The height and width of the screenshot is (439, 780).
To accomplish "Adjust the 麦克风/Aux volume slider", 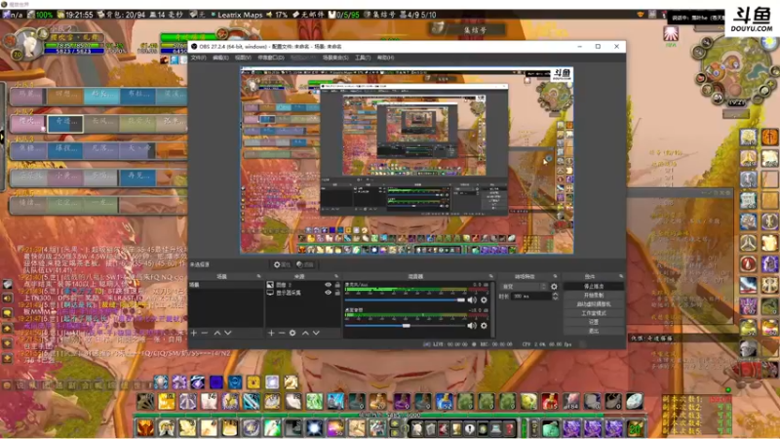I will point(405,300).
